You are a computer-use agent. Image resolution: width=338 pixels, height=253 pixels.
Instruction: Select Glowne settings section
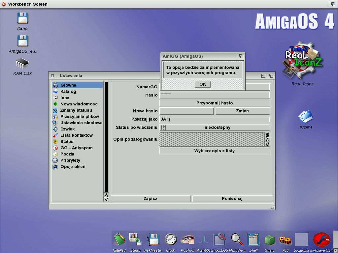point(78,85)
